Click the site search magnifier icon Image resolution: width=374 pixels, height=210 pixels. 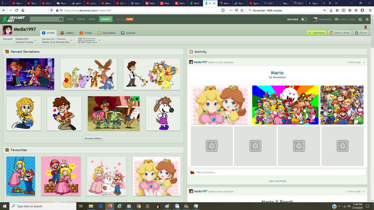click(61, 19)
